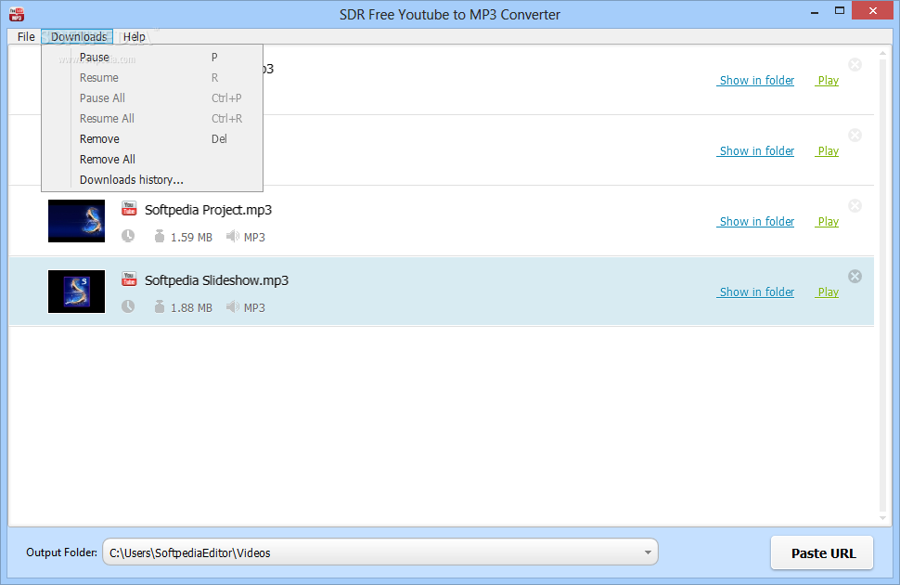Click the Paste URL button

(822, 552)
